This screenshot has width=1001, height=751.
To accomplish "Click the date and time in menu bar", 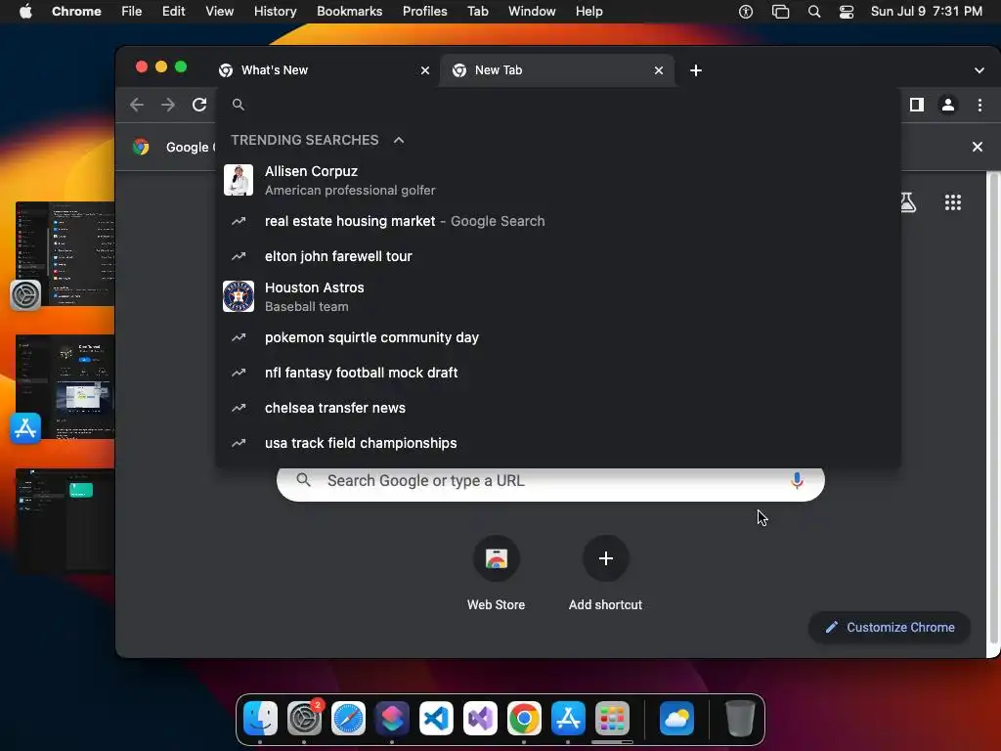I will pos(927,12).
